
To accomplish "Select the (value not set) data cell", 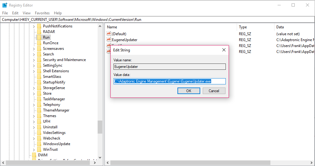I will click(288, 34).
